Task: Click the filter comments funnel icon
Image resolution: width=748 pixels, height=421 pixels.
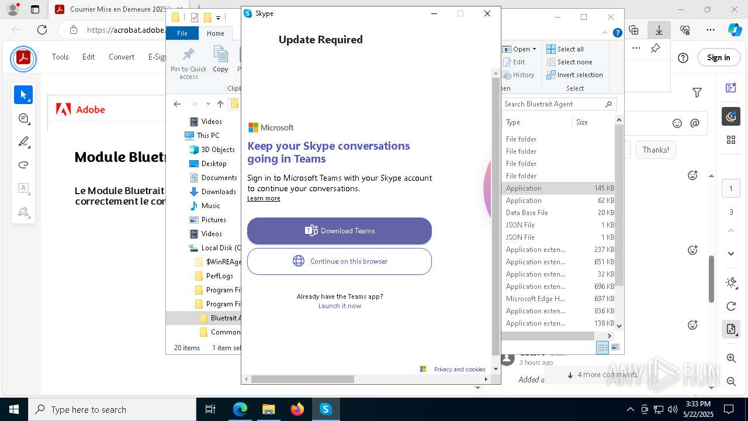Action: [697, 92]
